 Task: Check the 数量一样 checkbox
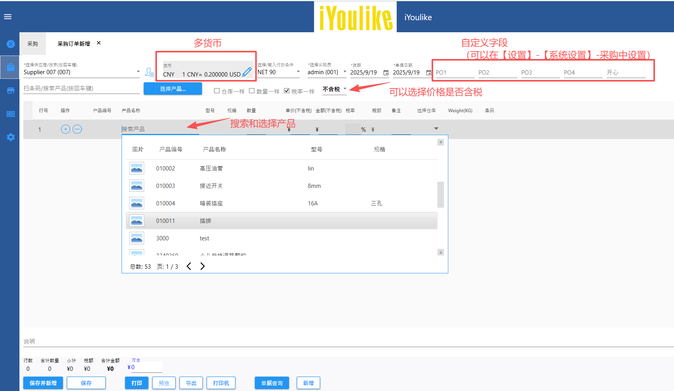pos(252,91)
